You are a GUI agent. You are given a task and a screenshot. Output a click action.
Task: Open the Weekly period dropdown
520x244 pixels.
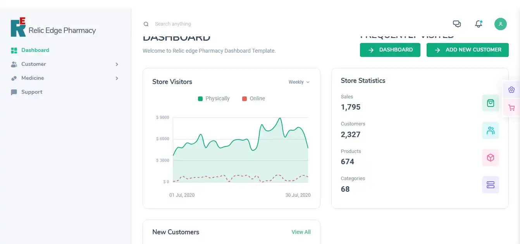point(299,82)
